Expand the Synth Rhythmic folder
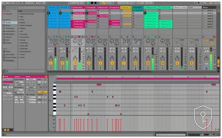Screen dimensions: 222x138 click(x=19, y=52)
